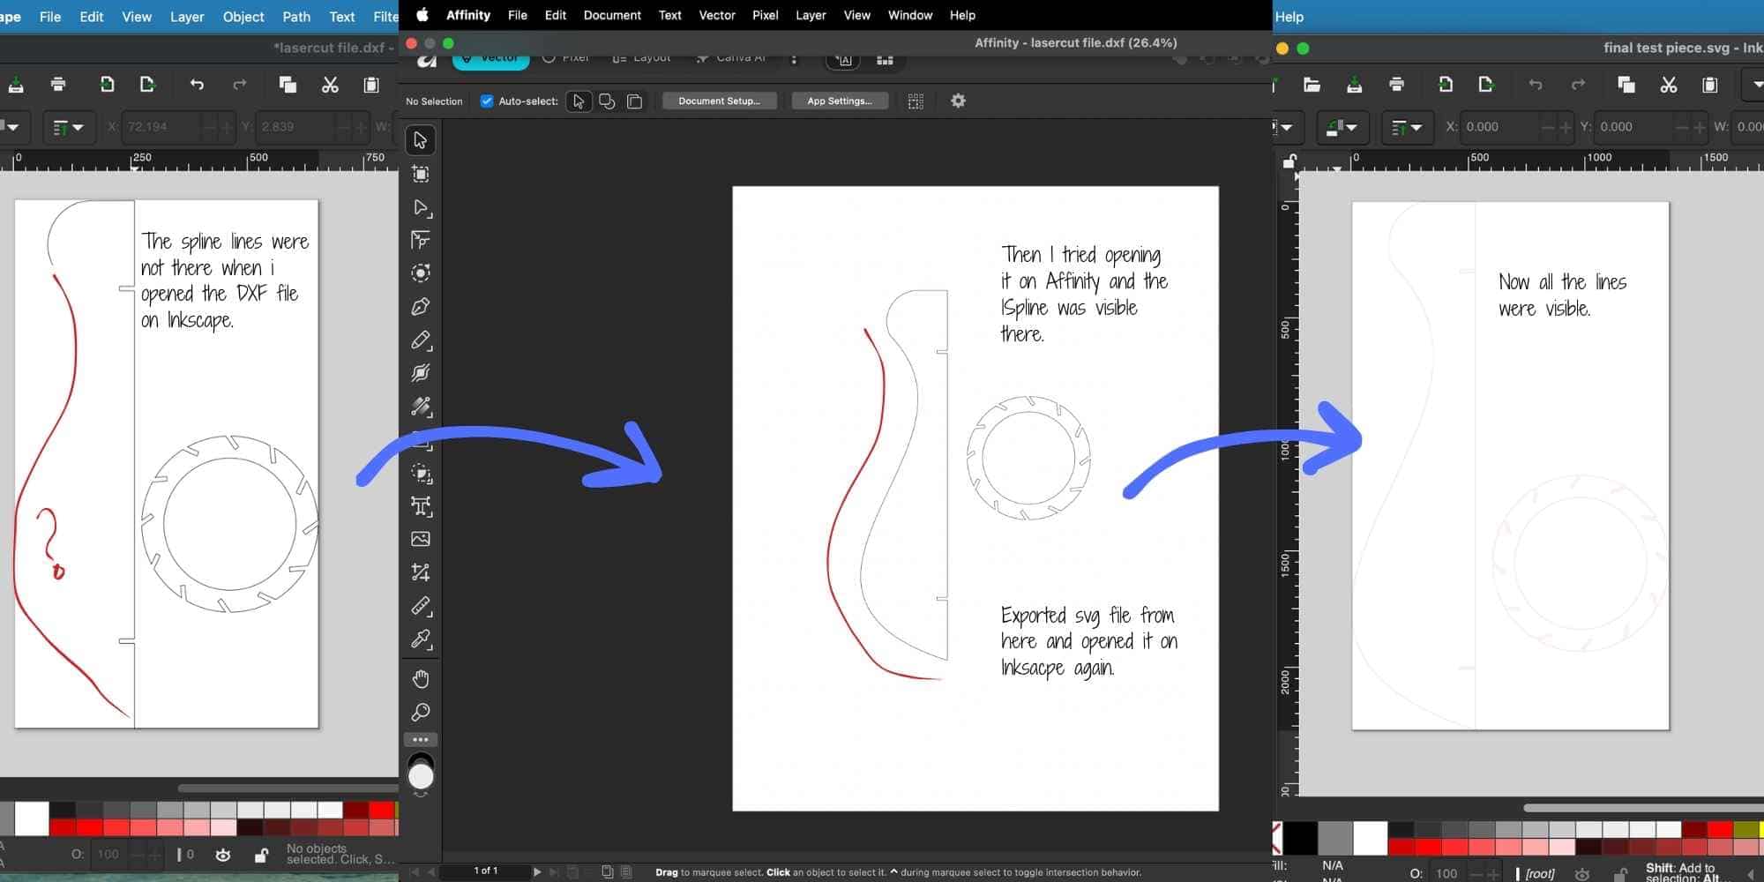
Task: Click Undo arrow in left Inkscape window
Action: (x=197, y=85)
